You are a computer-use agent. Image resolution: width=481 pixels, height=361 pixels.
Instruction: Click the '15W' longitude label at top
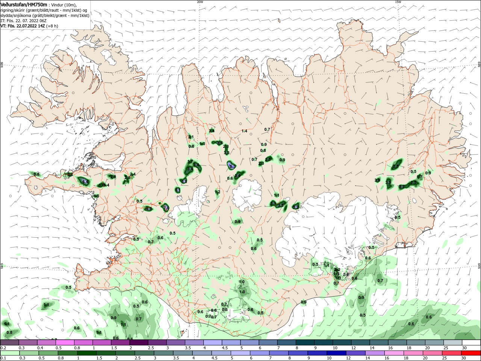coord(398,2)
